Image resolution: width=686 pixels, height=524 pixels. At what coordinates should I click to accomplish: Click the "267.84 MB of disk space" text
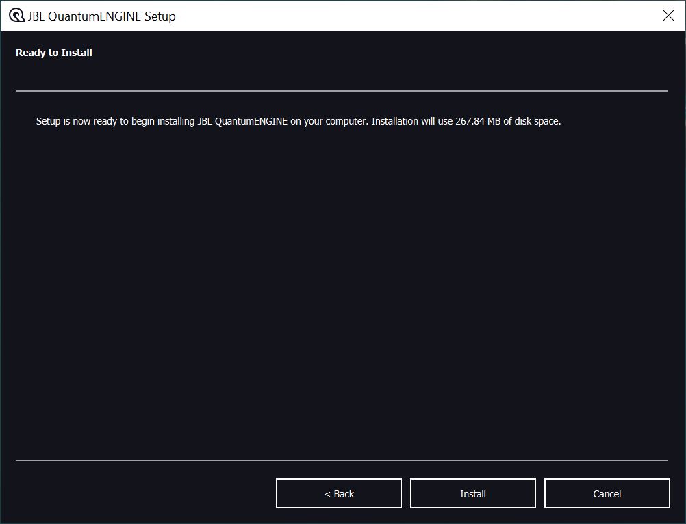[x=507, y=121]
